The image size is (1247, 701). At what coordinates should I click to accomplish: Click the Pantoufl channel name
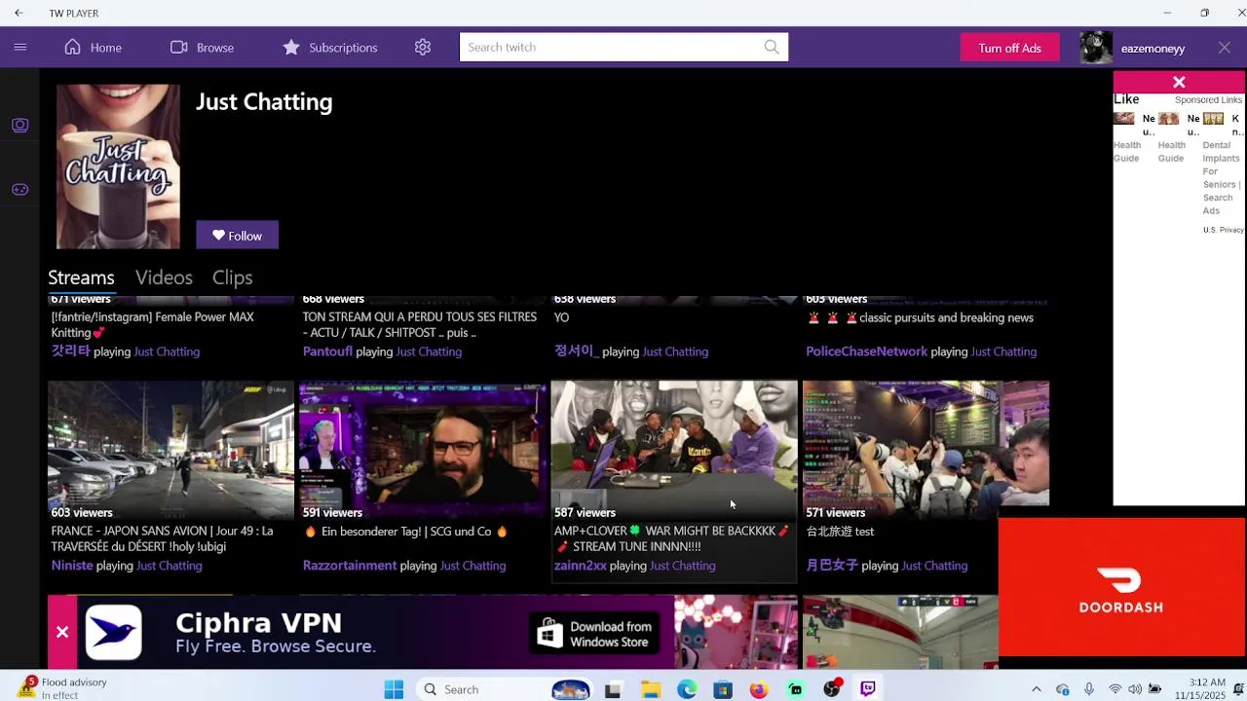click(x=327, y=351)
